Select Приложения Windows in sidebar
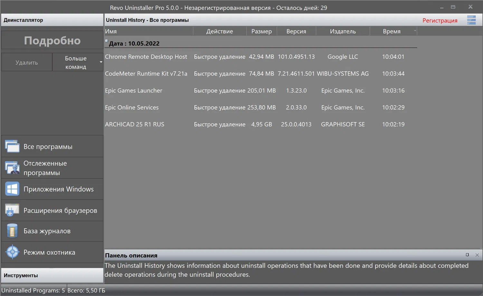This screenshot has height=296, width=483. coord(52,189)
